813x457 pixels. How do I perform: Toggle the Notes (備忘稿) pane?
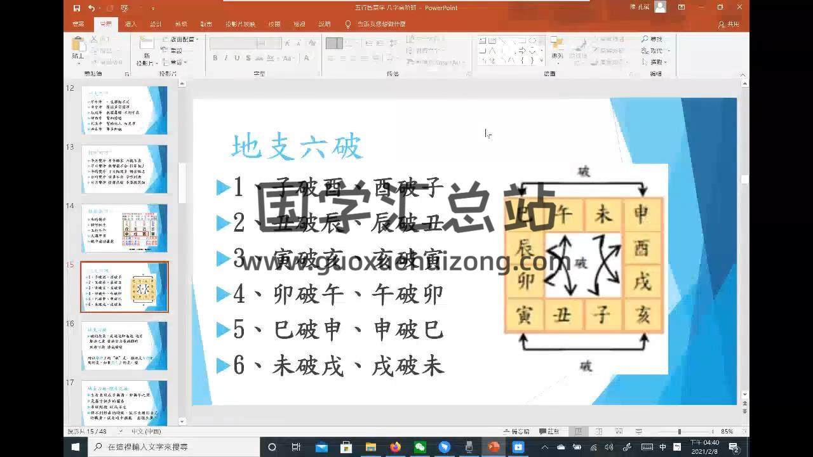click(516, 432)
